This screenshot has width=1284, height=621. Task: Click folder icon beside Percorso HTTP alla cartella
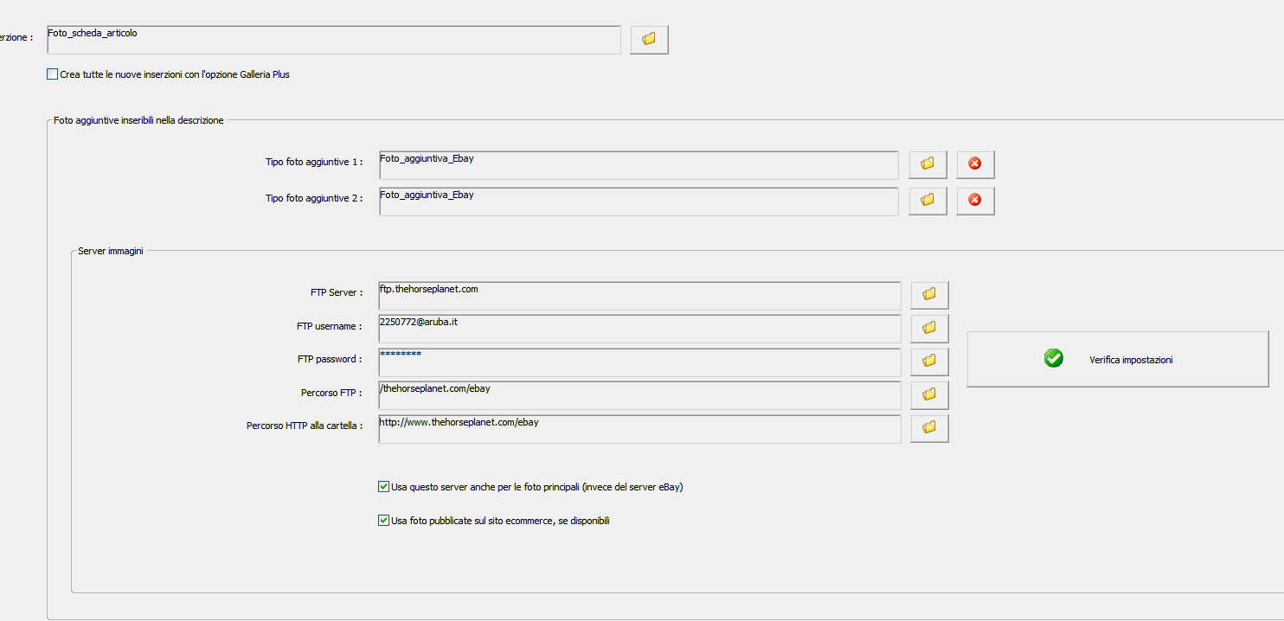point(929,427)
